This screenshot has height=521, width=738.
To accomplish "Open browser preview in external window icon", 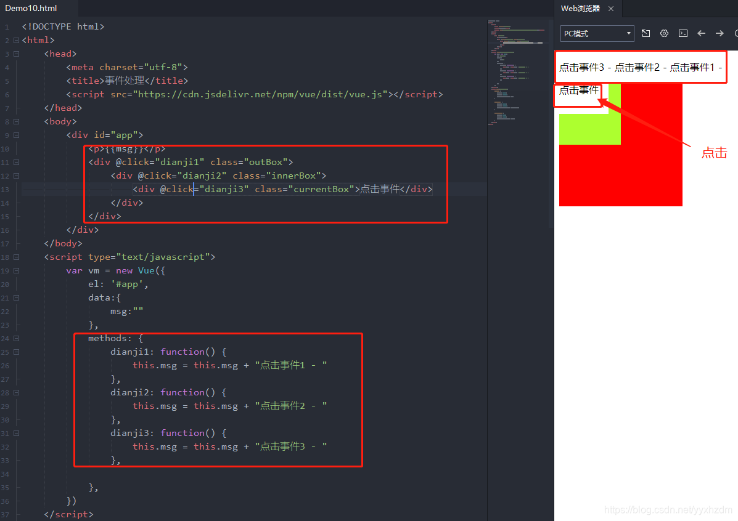I will tap(646, 33).
